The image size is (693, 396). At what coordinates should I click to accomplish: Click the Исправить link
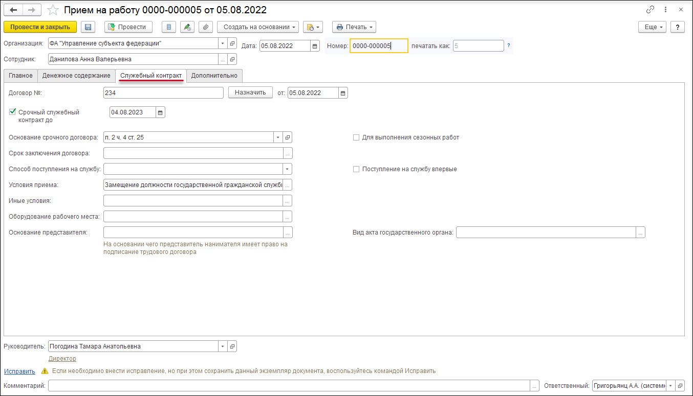click(19, 371)
